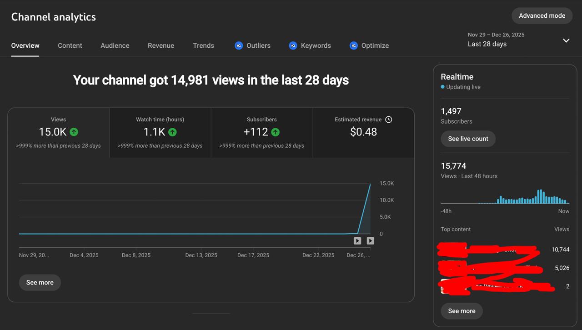Expand the Last 28 days date dropdown
582x330 pixels.
point(518,40)
